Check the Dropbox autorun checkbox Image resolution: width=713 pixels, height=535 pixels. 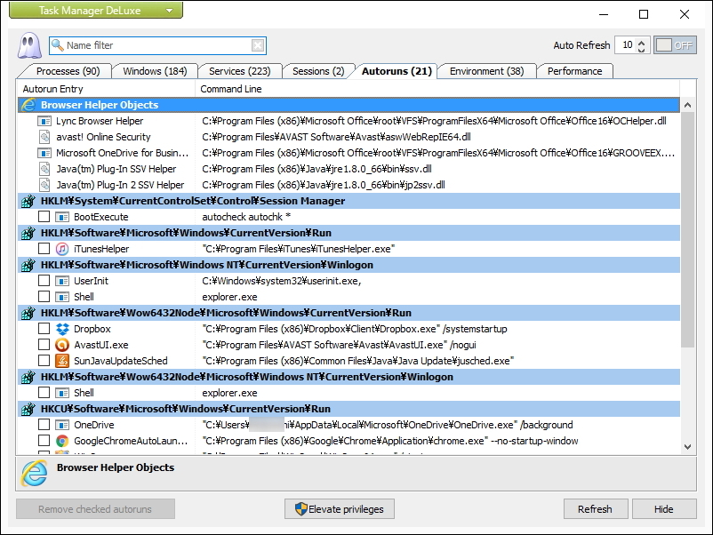pyautogui.click(x=44, y=328)
